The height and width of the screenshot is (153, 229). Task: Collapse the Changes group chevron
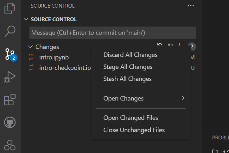30,47
